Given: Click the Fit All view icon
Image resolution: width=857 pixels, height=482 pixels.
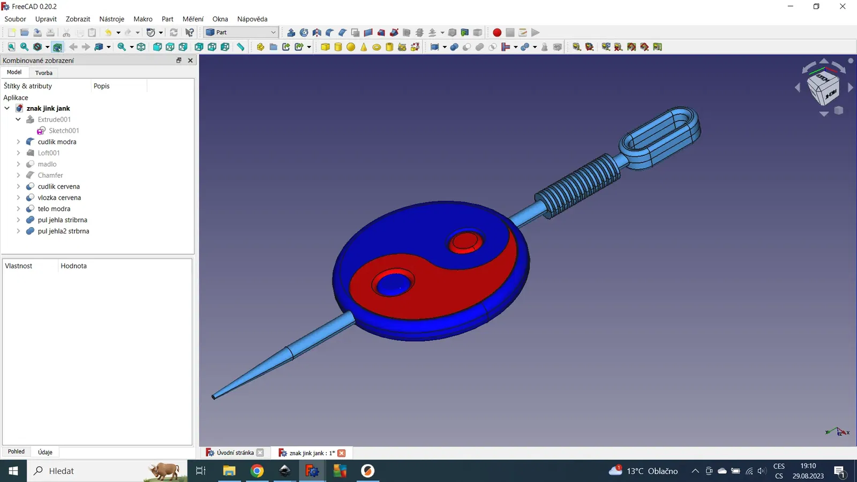Looking at the screenshot, I should click(11, 47).
